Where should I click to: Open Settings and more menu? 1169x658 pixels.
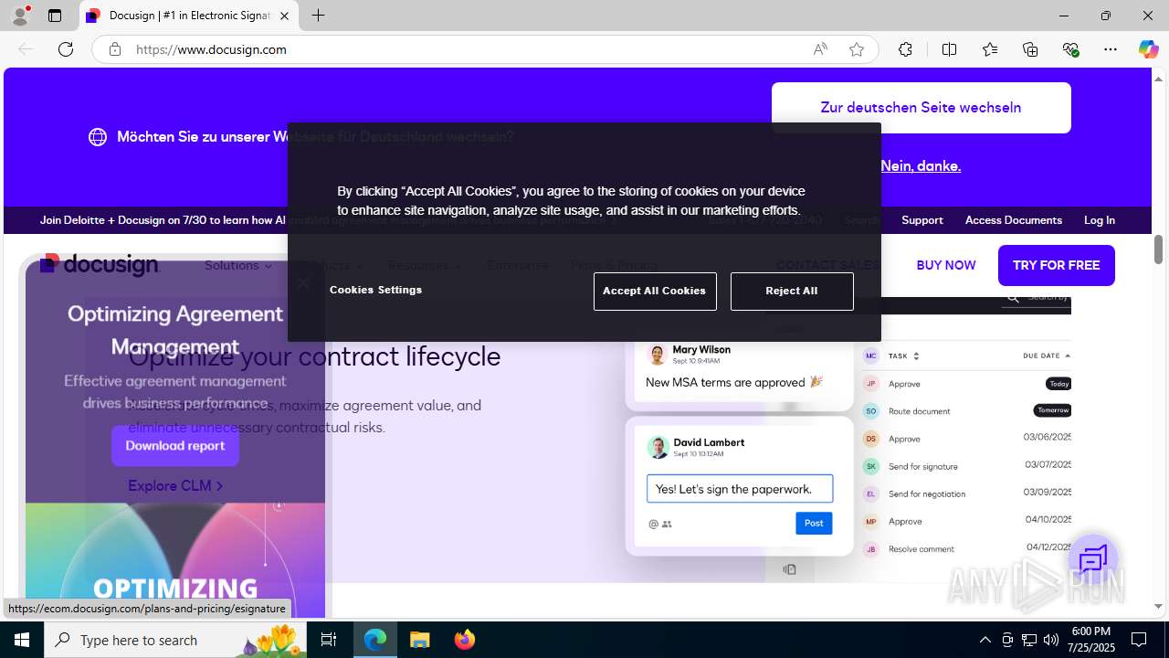[1111, 49]
